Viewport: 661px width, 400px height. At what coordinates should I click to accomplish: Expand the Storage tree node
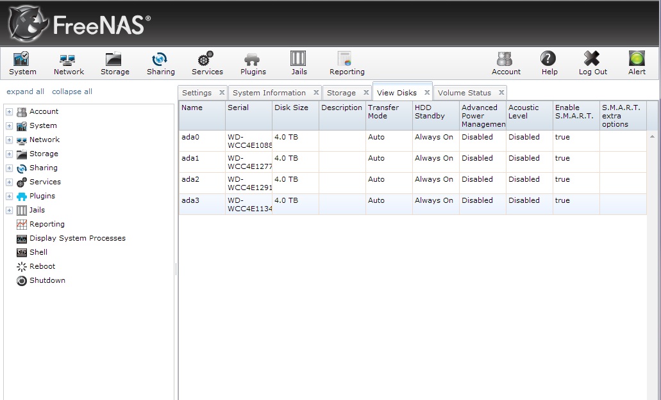9,154
